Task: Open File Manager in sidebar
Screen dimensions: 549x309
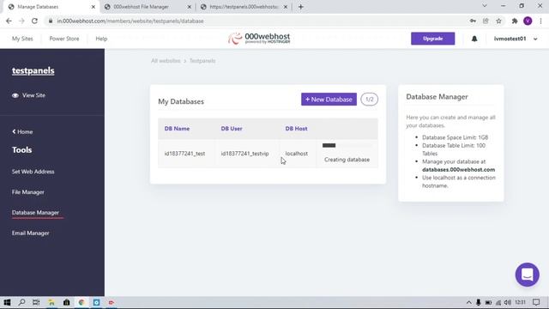Action: pos(28,192)
